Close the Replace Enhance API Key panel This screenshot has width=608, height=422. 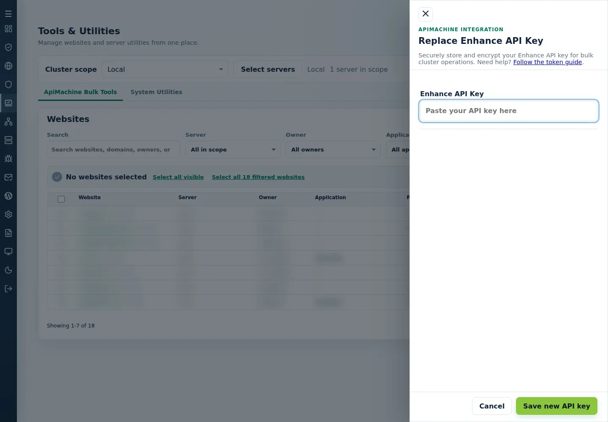[x=426, y=14]
